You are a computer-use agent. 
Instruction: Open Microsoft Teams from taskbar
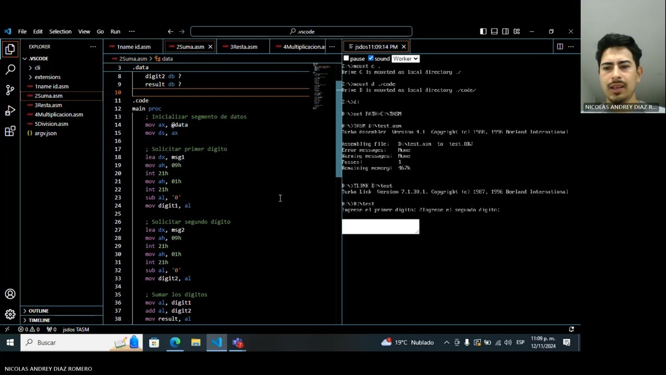click(x=237, y=342)
